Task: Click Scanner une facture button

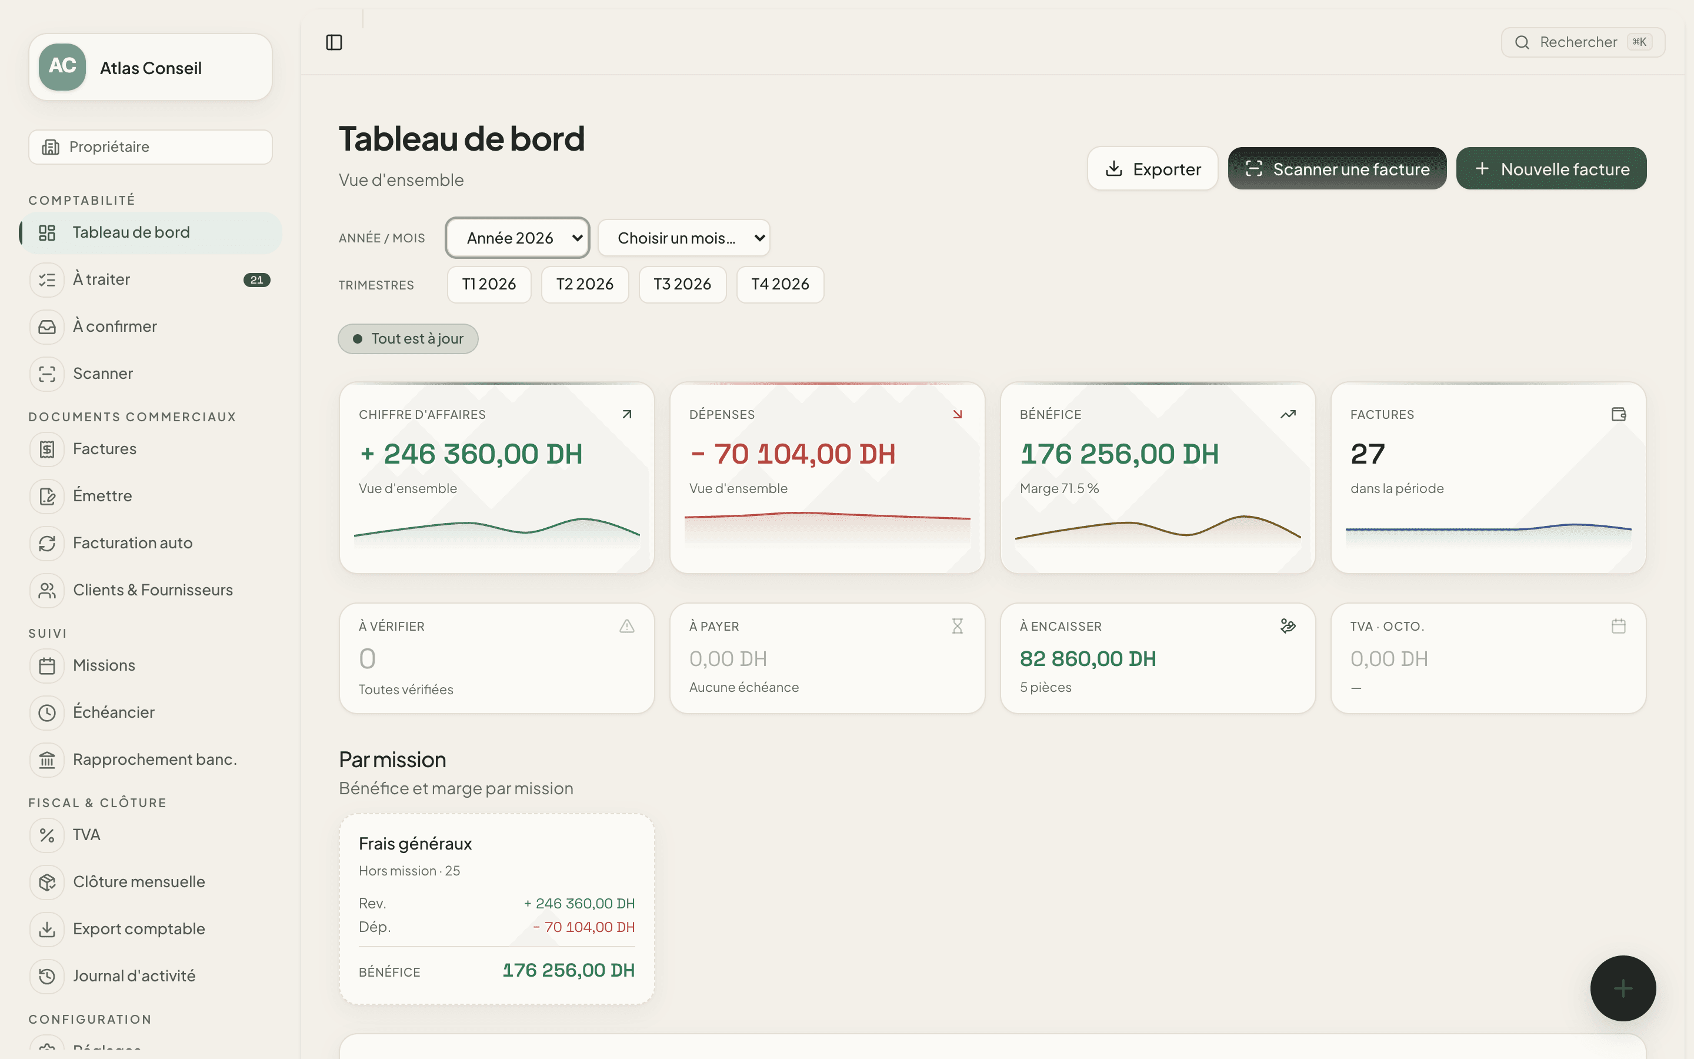Action: click(x=1337, y=169)
